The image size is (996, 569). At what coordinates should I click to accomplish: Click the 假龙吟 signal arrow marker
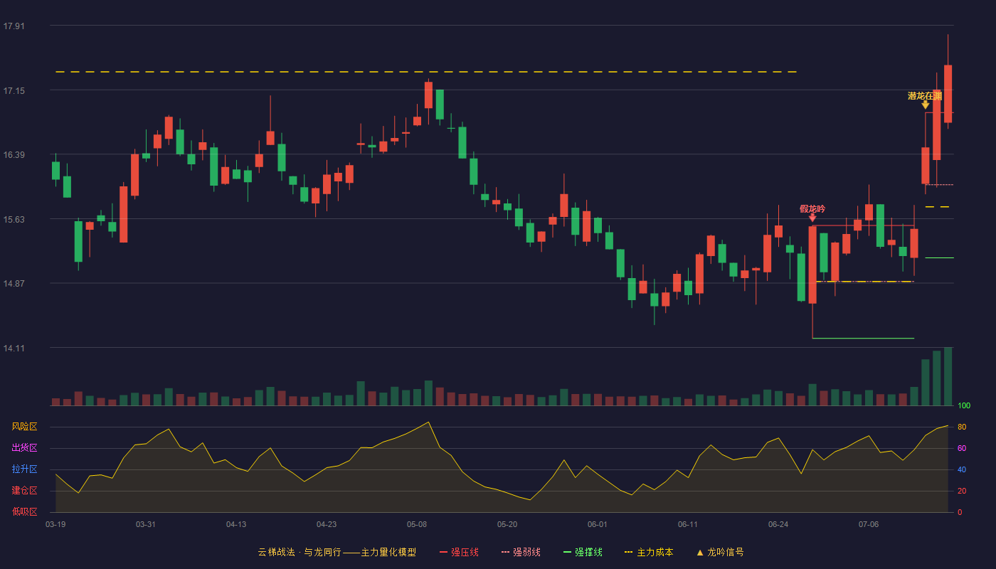[x=812, y=218]
